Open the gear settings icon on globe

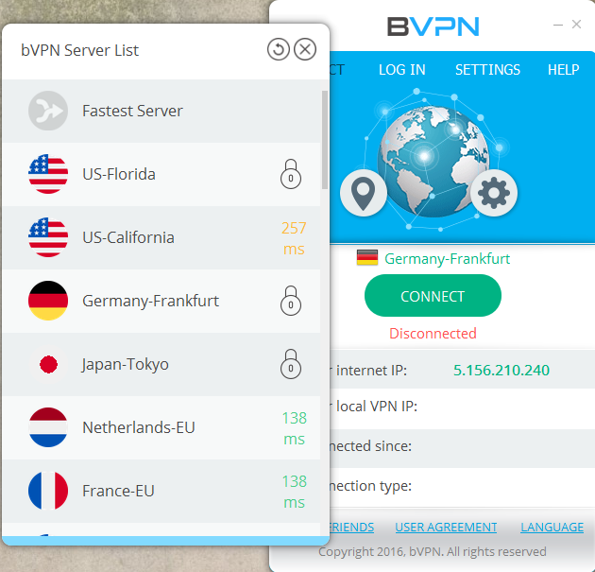(x=492, y=193)
